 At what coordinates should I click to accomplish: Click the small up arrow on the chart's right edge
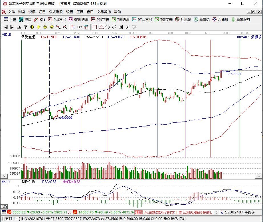pos(261,133)
